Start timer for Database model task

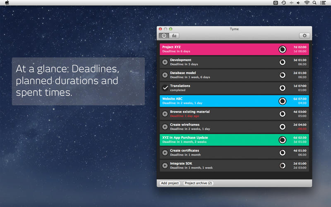coord(165,75)
